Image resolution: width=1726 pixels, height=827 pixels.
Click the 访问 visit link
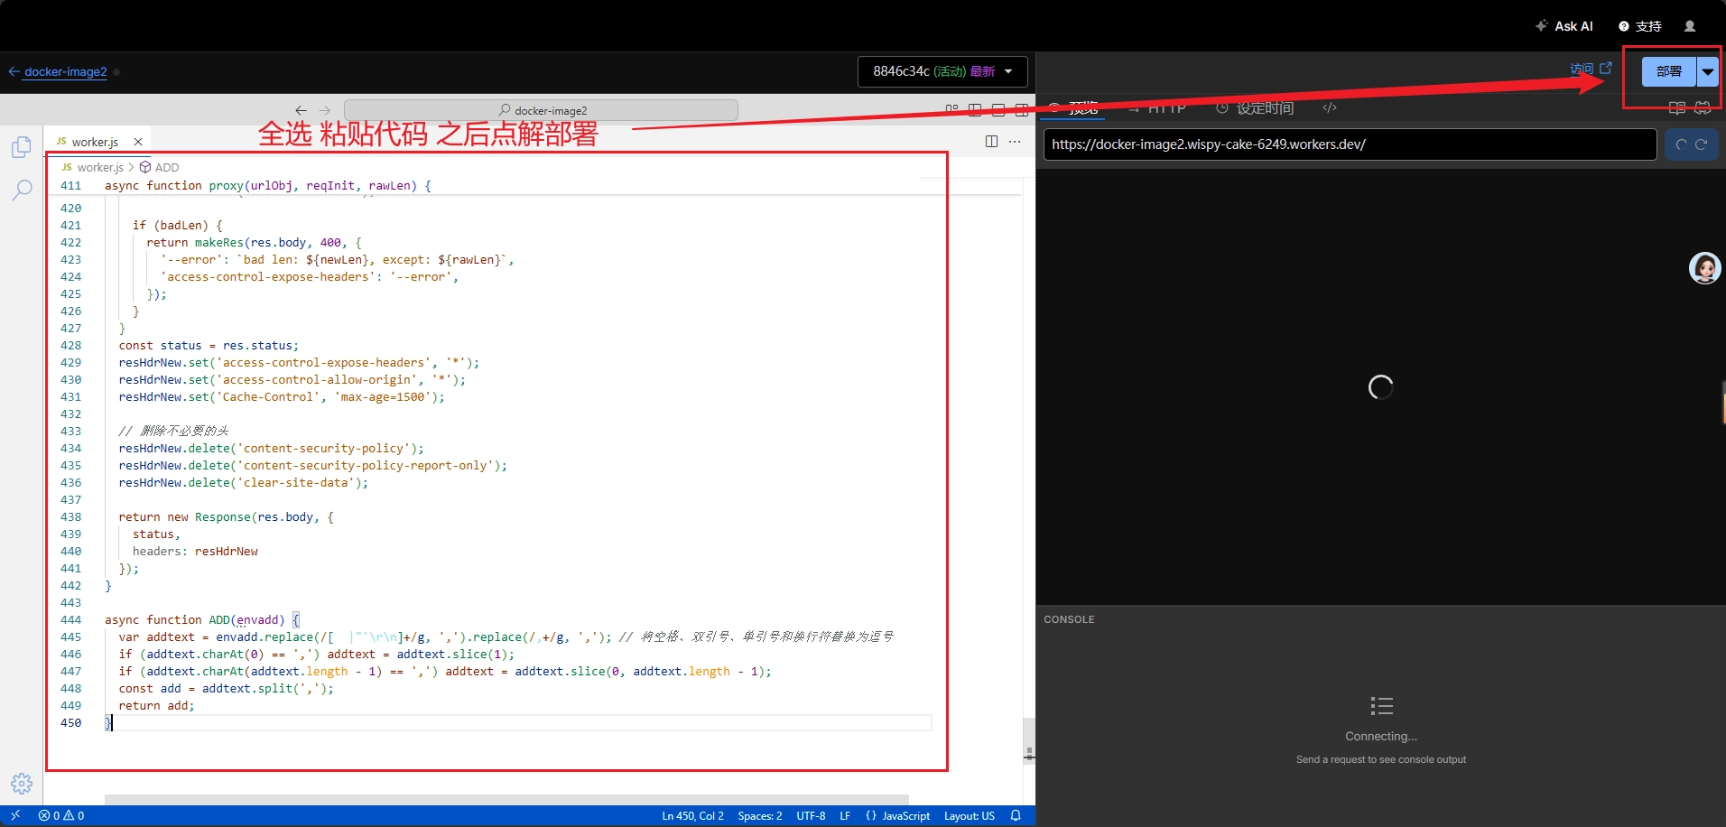[x=1591, y=69]
